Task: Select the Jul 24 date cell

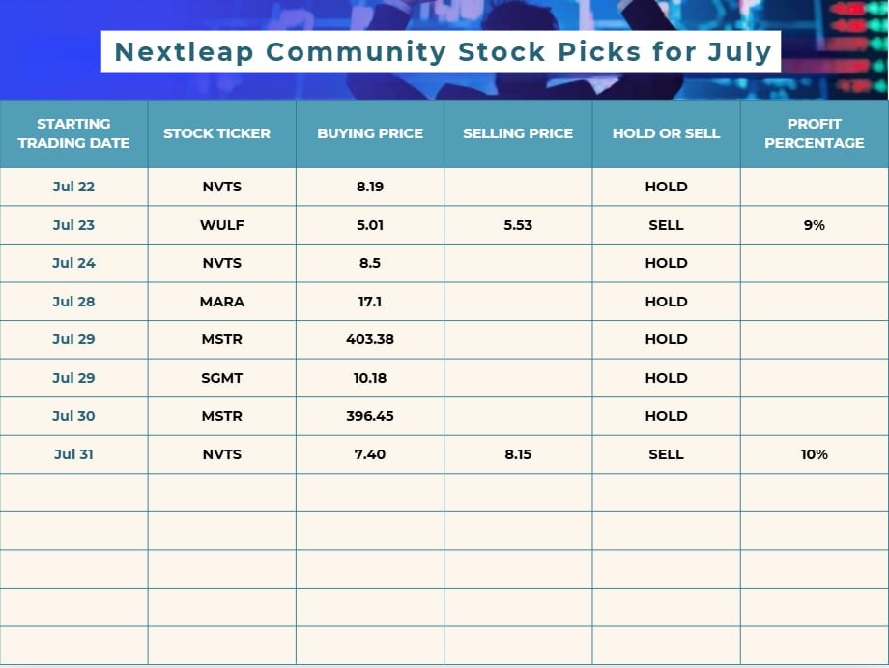Action: [73, 263]
